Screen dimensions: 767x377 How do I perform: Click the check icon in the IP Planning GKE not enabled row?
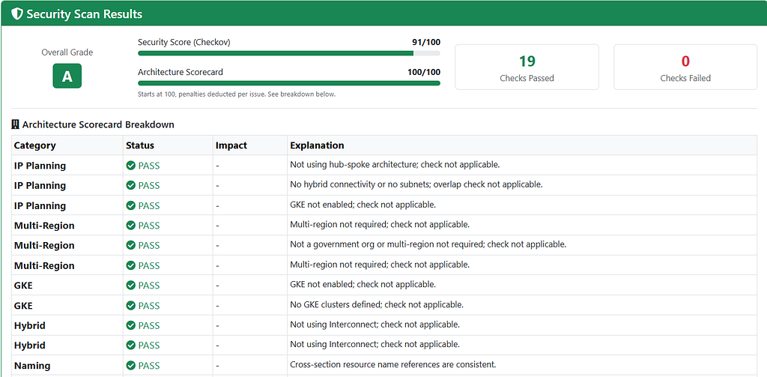(130, 205)
